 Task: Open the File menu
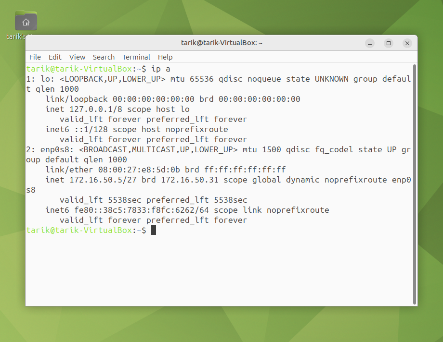click(35, 57)
